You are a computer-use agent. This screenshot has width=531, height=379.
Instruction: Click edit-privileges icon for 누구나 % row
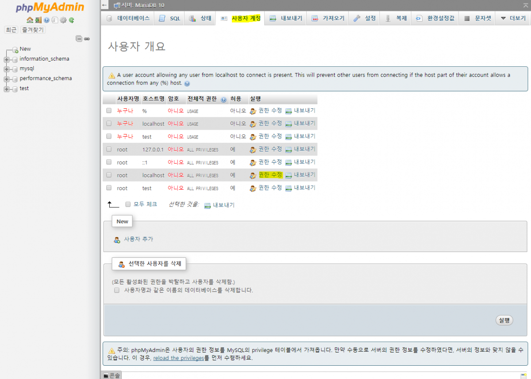click(x=253, y=111)
